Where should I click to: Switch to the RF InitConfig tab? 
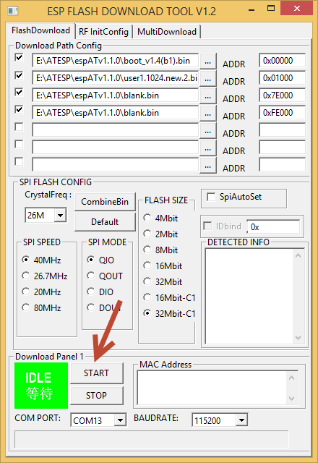click(x=103, y=32)
